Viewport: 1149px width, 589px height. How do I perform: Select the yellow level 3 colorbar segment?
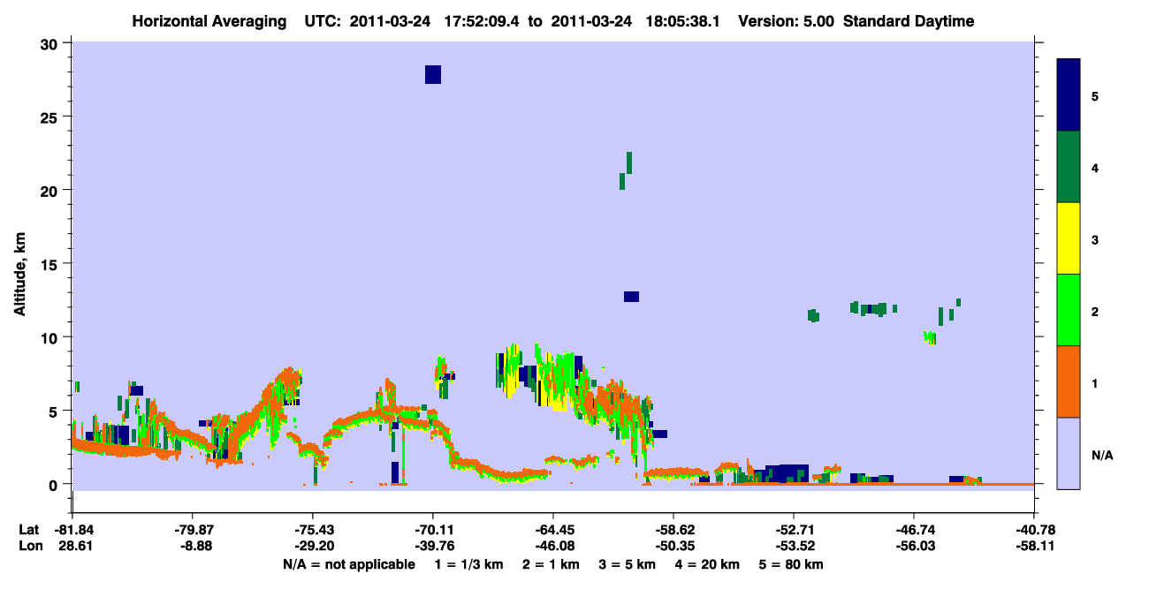pyautogui.click(x=1069, y=238)
